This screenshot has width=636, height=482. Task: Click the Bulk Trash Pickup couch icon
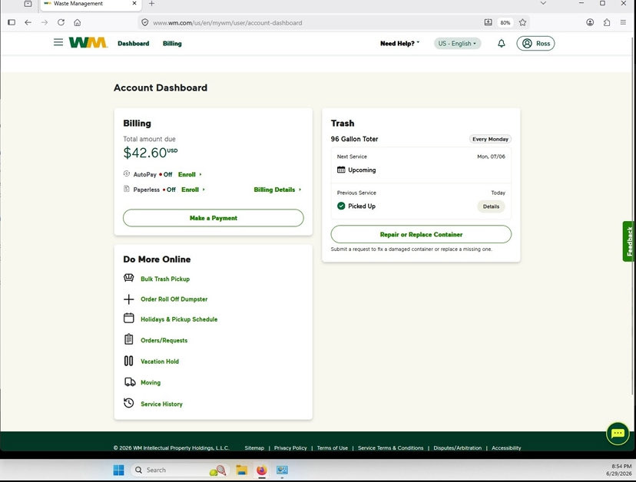pyautogui.click(x=128, y=278)
